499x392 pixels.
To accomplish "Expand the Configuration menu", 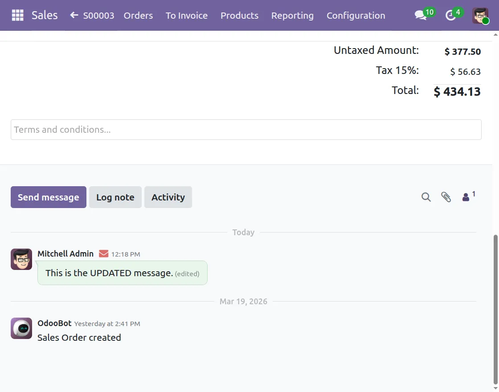I will point(356,16).
